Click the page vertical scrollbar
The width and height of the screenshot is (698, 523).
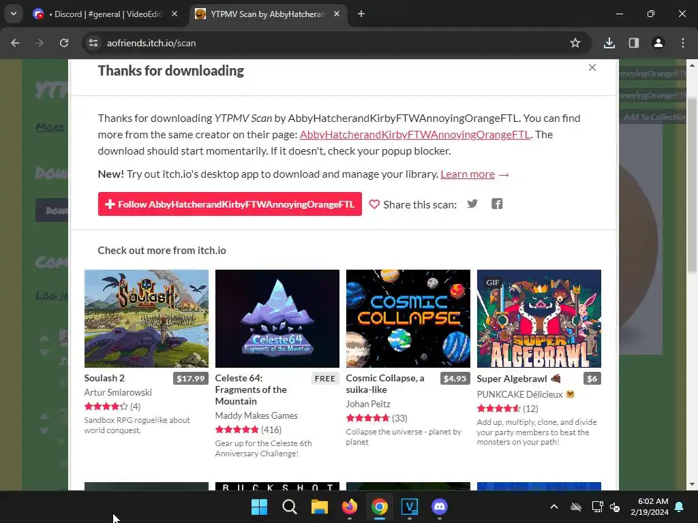tap(692, 187)
